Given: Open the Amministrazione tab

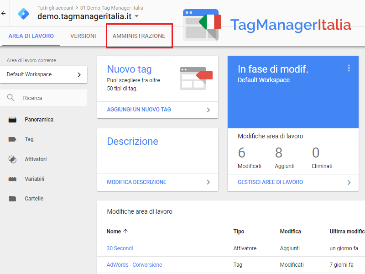Looking at the screenshot, I should [x=139, y=36].
